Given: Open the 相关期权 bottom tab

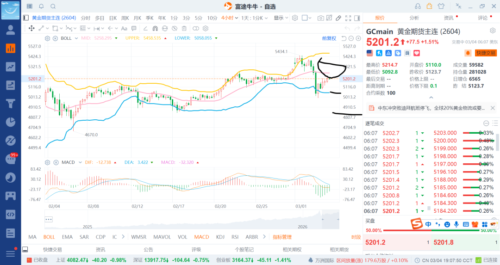Looking at the screenshot, I should point(292,249).
